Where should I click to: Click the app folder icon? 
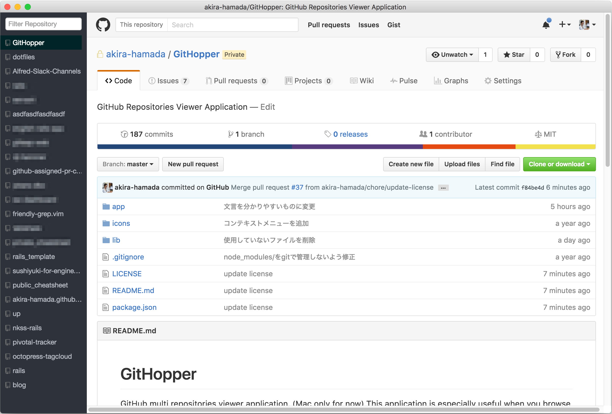coord(106,206)
